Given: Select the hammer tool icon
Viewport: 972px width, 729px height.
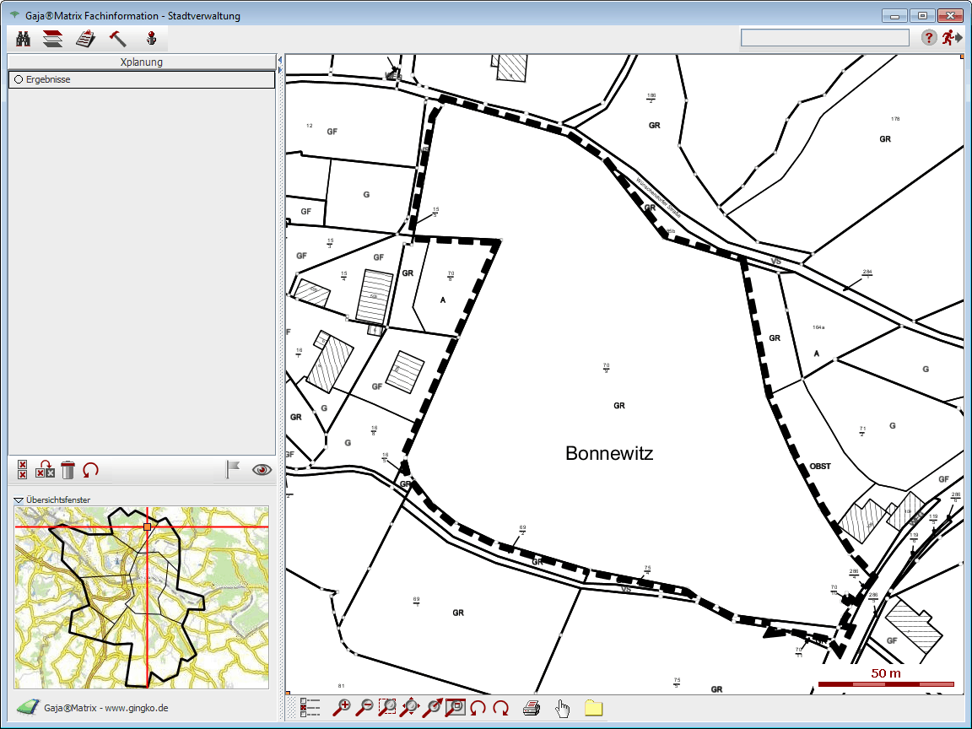Looking at the screenshot, I should point(118,38).
